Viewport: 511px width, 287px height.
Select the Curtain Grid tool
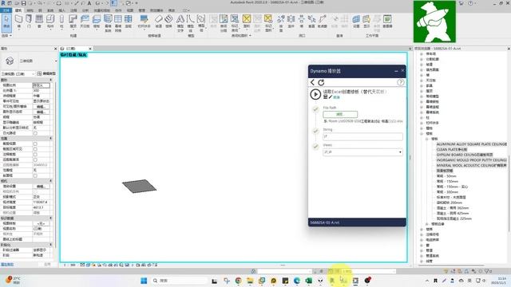118,23
